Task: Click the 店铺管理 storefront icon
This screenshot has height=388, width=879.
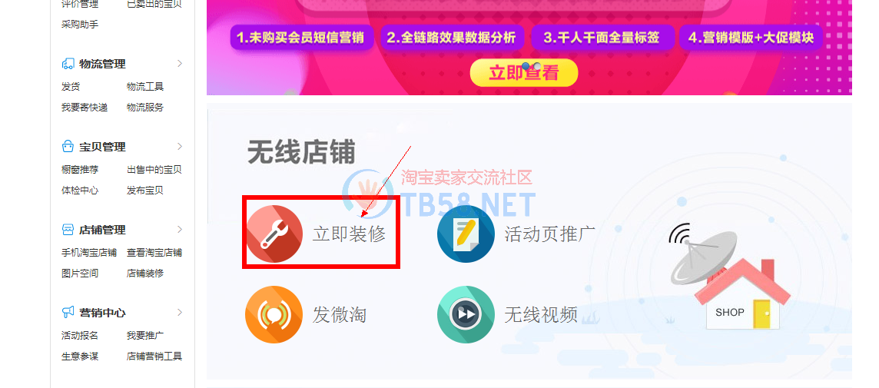Action: click(68, 230)
